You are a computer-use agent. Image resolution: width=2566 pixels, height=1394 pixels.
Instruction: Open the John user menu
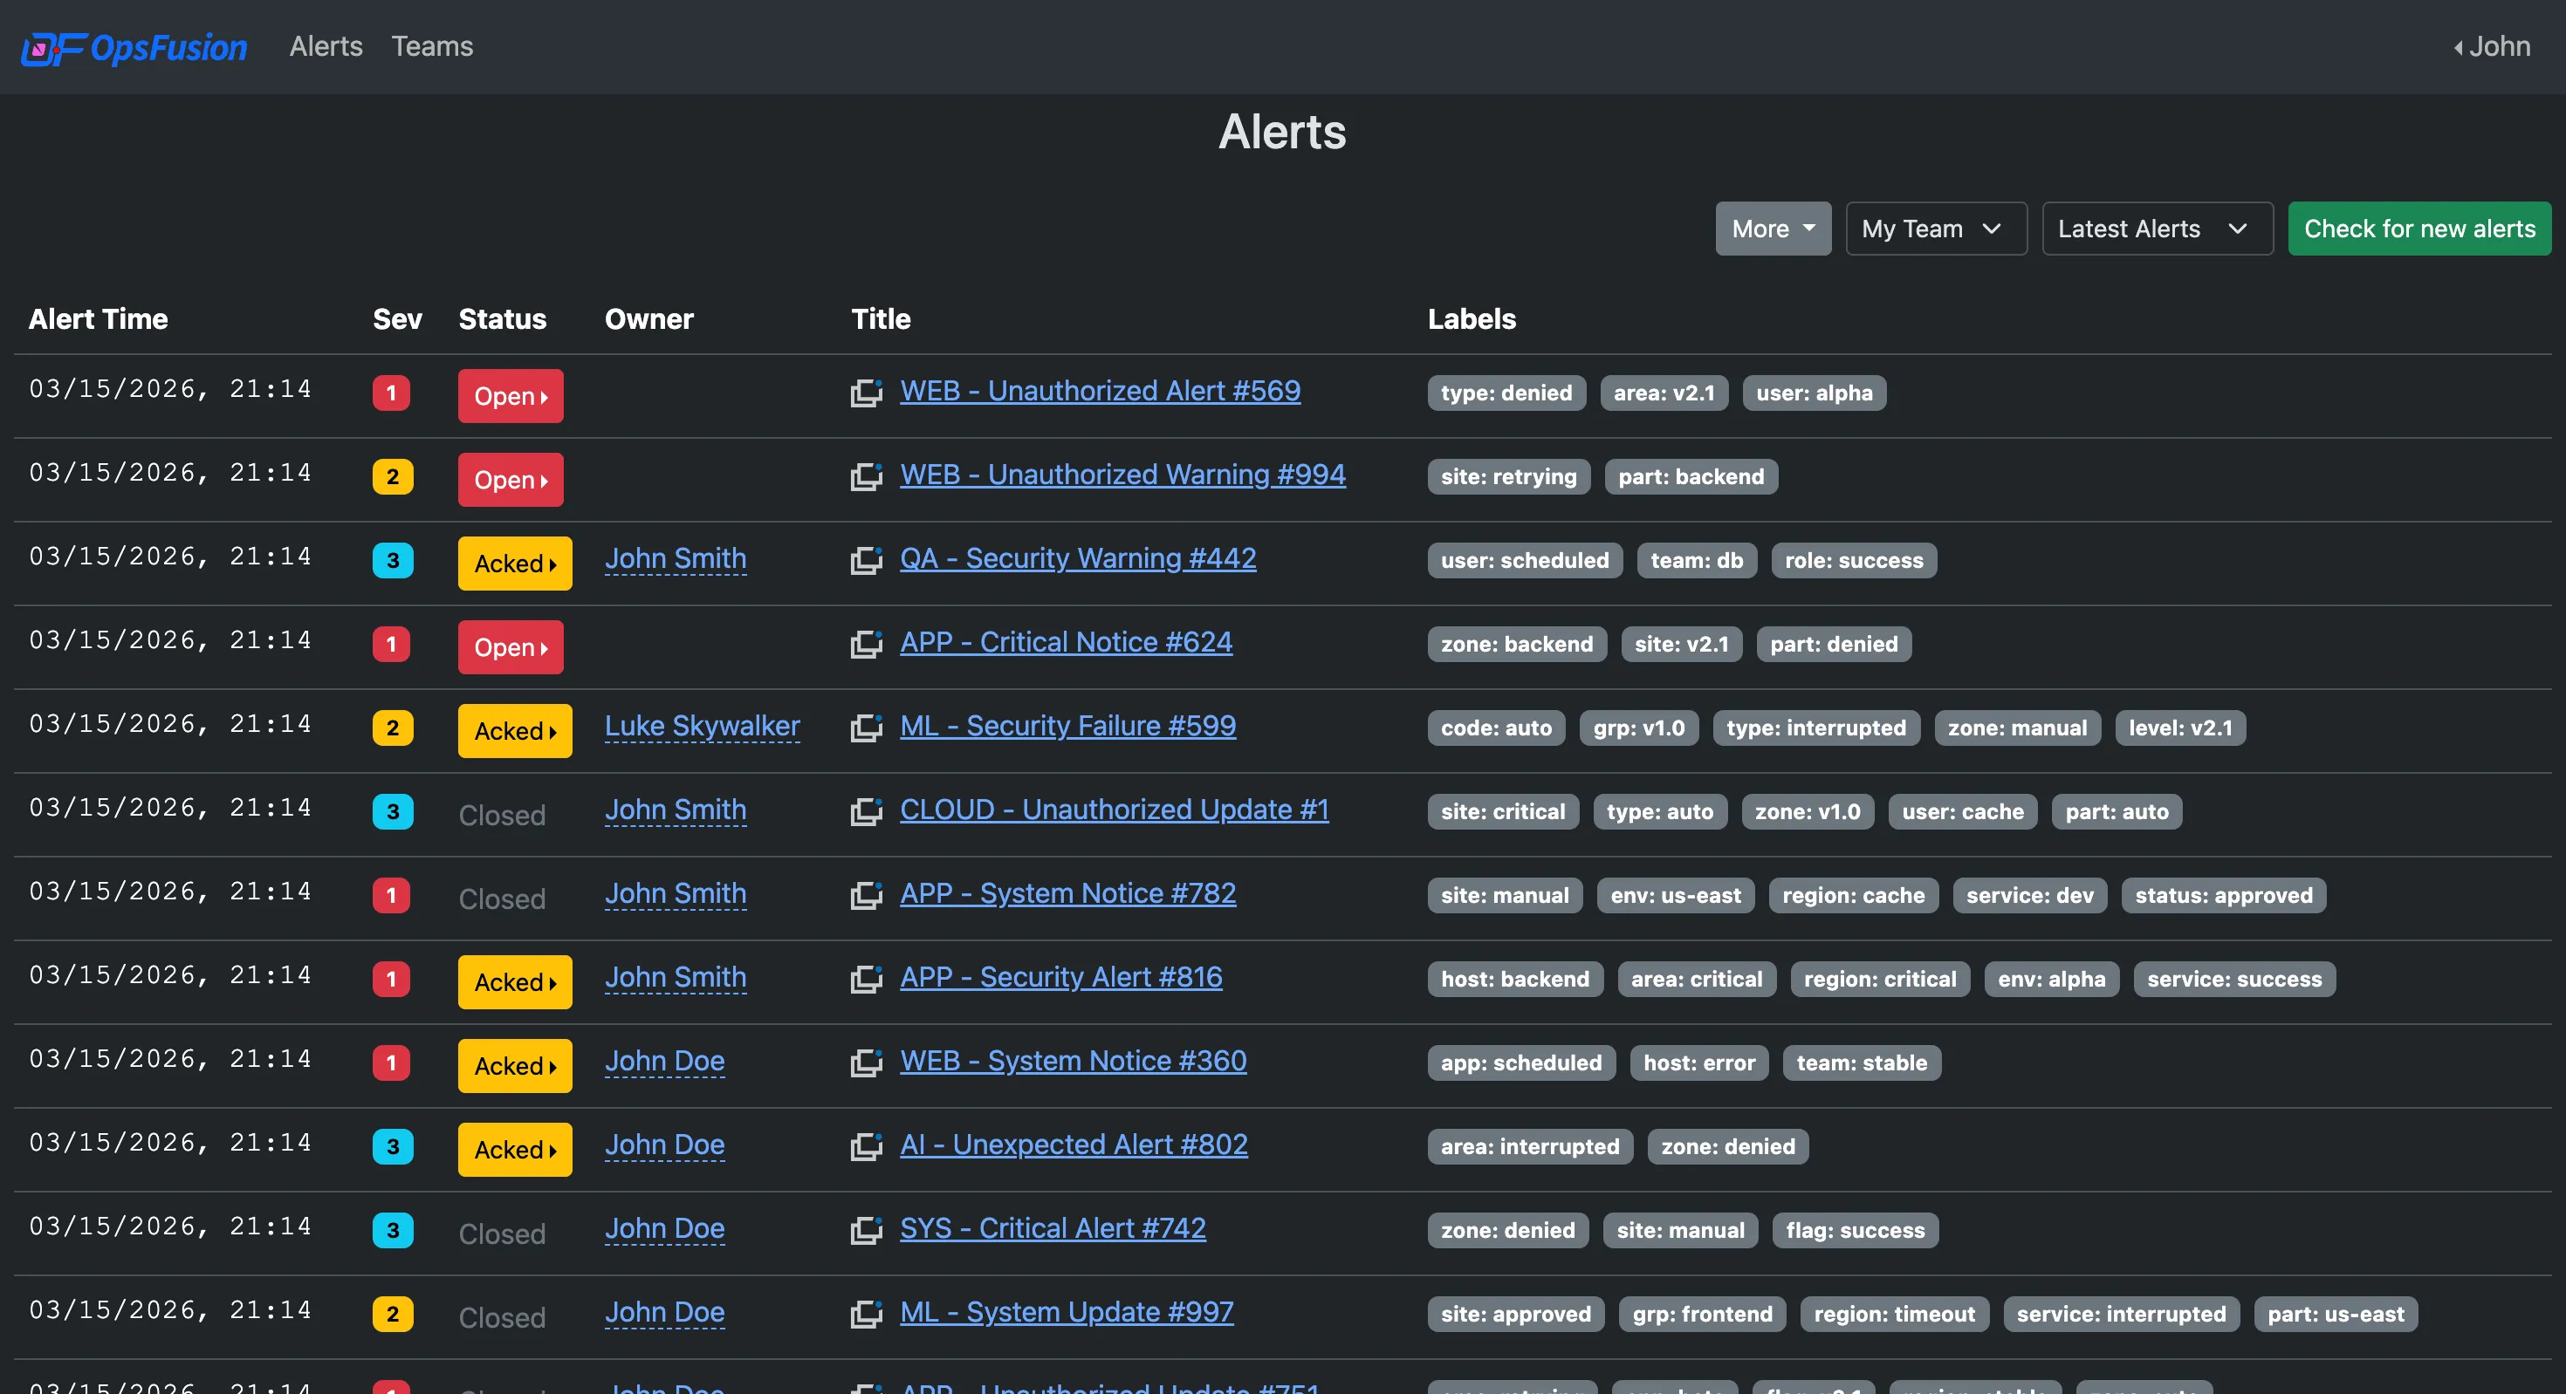[2491, 46]
